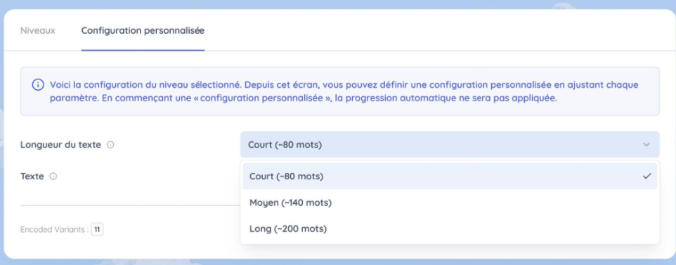Screen dimensions: 676x265
Task: Pick the Long (~200 mots) option
Action: (x=450, y=228)
